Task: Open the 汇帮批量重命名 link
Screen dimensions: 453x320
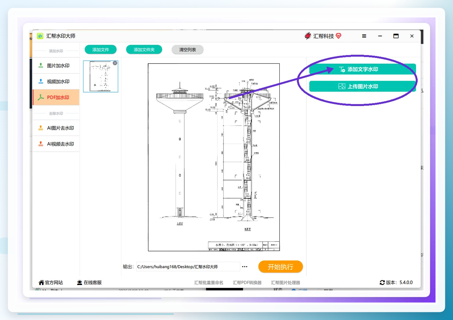Action: coord(209,283)
